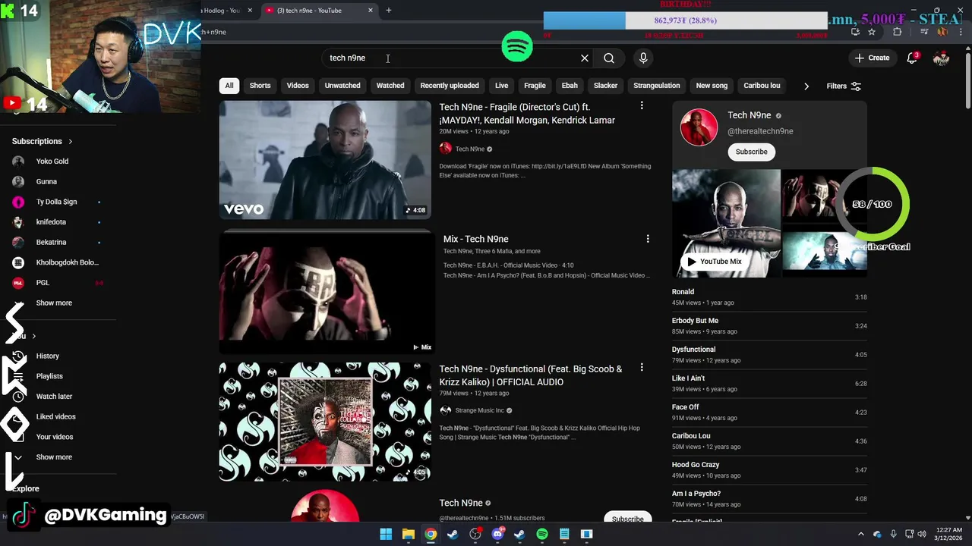This screenshot has height=546, width=972.
Task: Open the Chrome profile avatar
Action: pos(942,32)
